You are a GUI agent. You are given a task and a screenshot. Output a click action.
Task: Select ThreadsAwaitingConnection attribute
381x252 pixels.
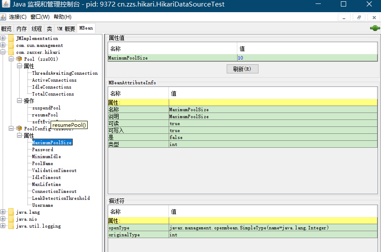coord(65,73)
